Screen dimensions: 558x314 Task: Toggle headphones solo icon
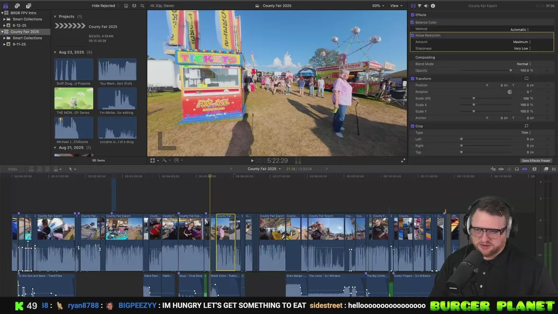pyautogui.click(x=517, y=169)
